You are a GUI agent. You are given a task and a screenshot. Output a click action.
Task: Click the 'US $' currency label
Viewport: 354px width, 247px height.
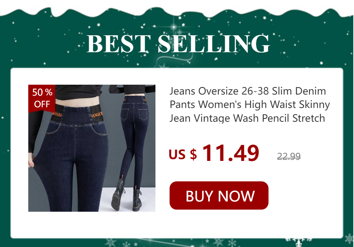point(183,155)
